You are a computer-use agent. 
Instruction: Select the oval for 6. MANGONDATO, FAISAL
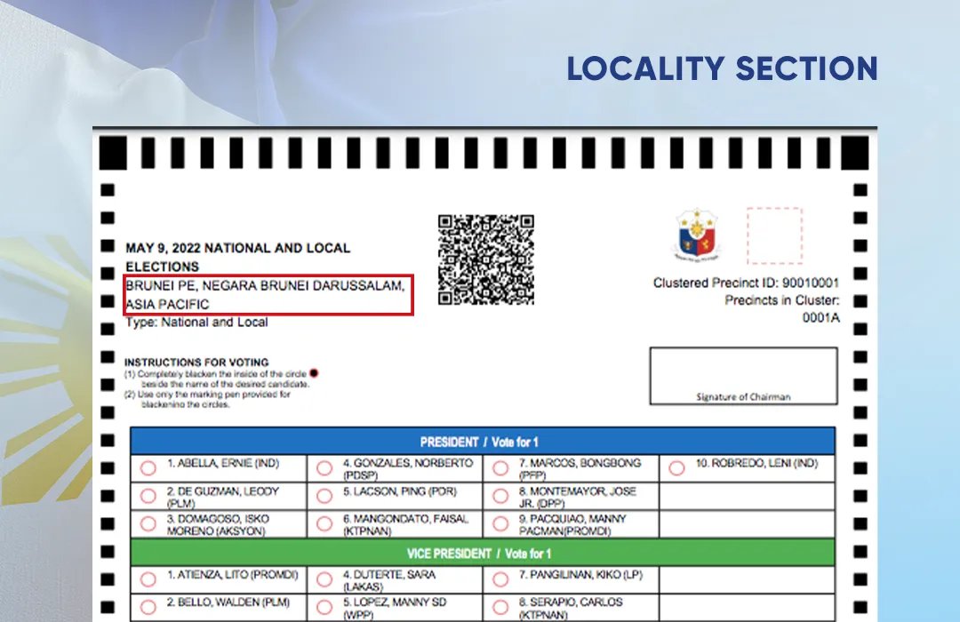tap(324, 524)
